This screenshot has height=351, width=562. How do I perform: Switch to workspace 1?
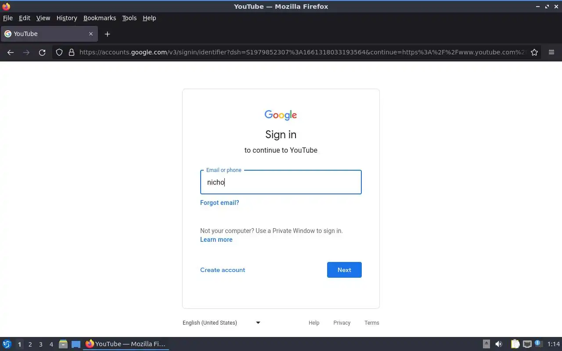[x=19, y=344]
